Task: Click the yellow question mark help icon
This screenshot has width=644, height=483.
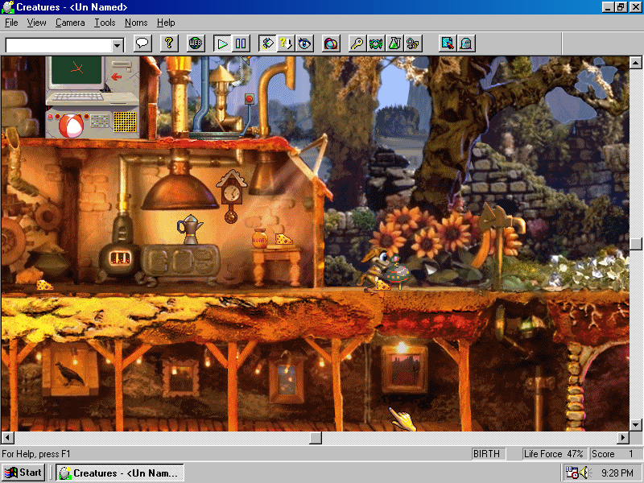Action: [169, 43]
